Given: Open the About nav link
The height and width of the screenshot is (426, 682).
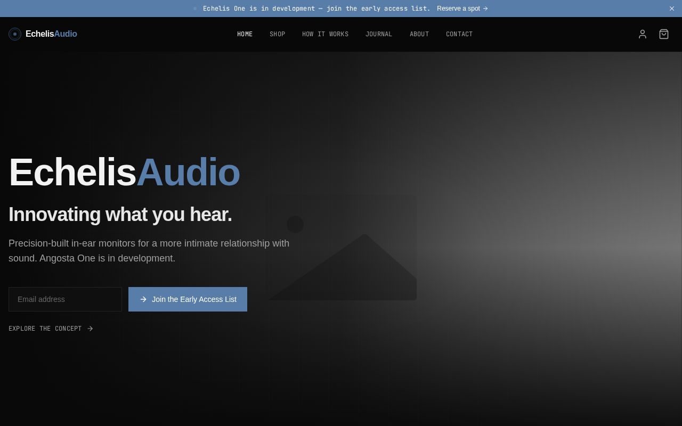Looking at the screenshot, I should point(419,34).
